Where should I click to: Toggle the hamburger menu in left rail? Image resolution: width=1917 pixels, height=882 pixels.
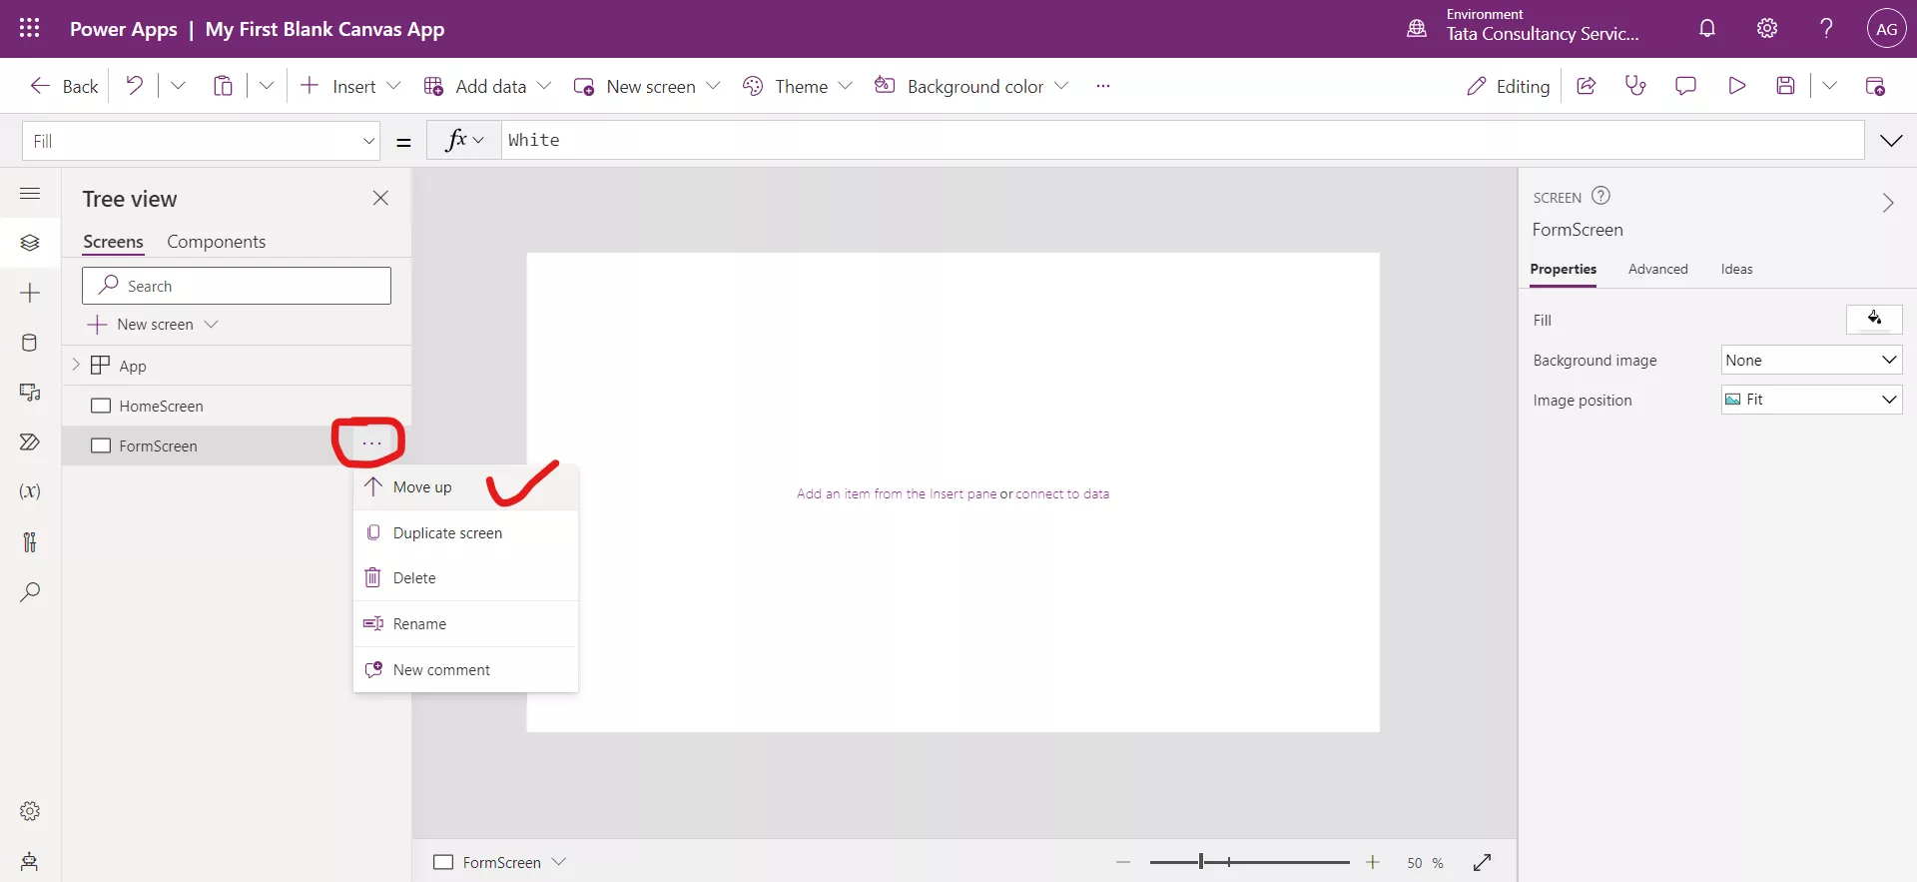[x=30, y=193]
